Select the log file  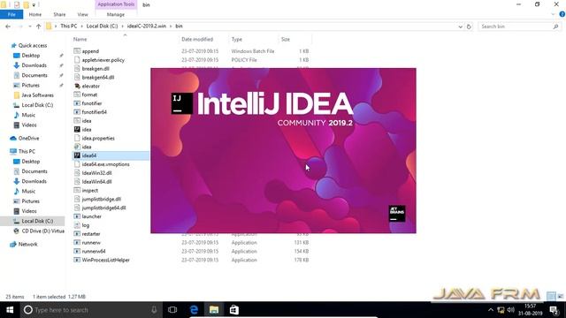click(86, 225)
